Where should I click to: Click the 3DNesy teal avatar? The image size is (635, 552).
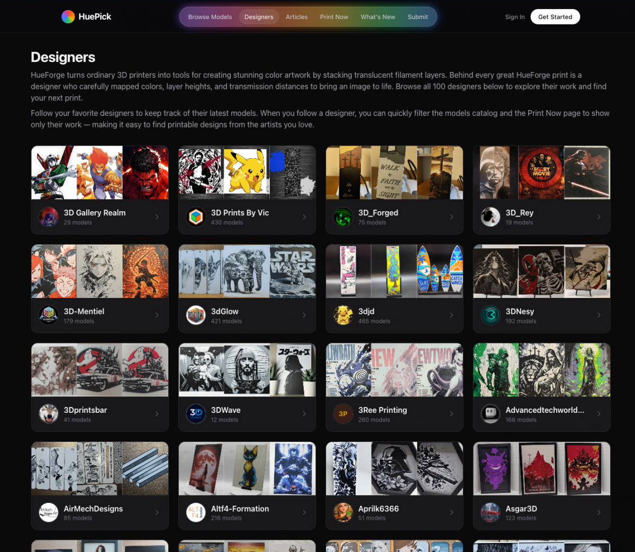(491, 315)
